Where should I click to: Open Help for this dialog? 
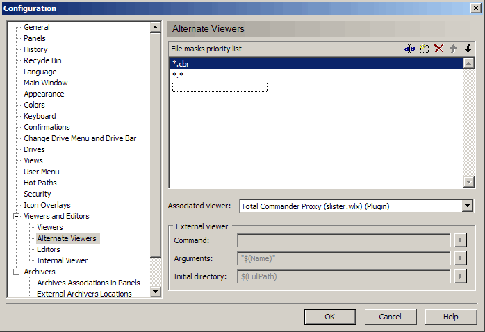450,317
